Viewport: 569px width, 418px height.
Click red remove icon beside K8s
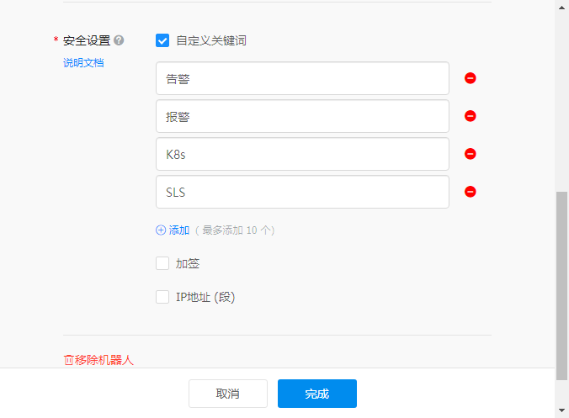coord(471,154)
